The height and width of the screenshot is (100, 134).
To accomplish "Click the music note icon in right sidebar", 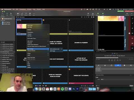I will [x=132, y=18].
